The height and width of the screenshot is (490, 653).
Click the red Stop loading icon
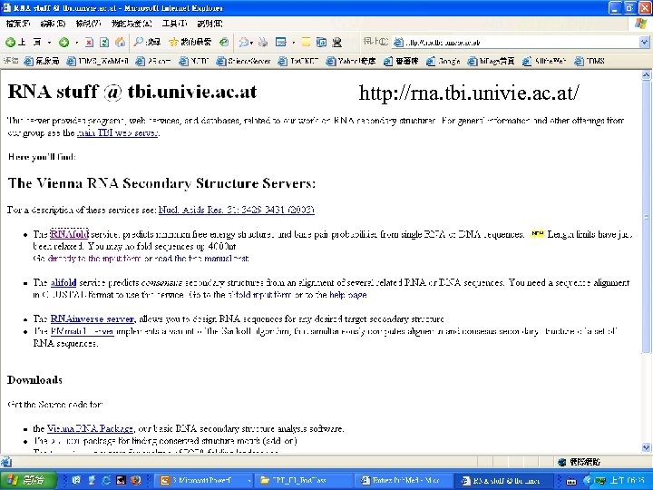(x=89, y=42)
